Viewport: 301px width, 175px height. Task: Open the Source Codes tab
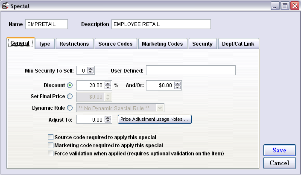click(x=116, y=44)
